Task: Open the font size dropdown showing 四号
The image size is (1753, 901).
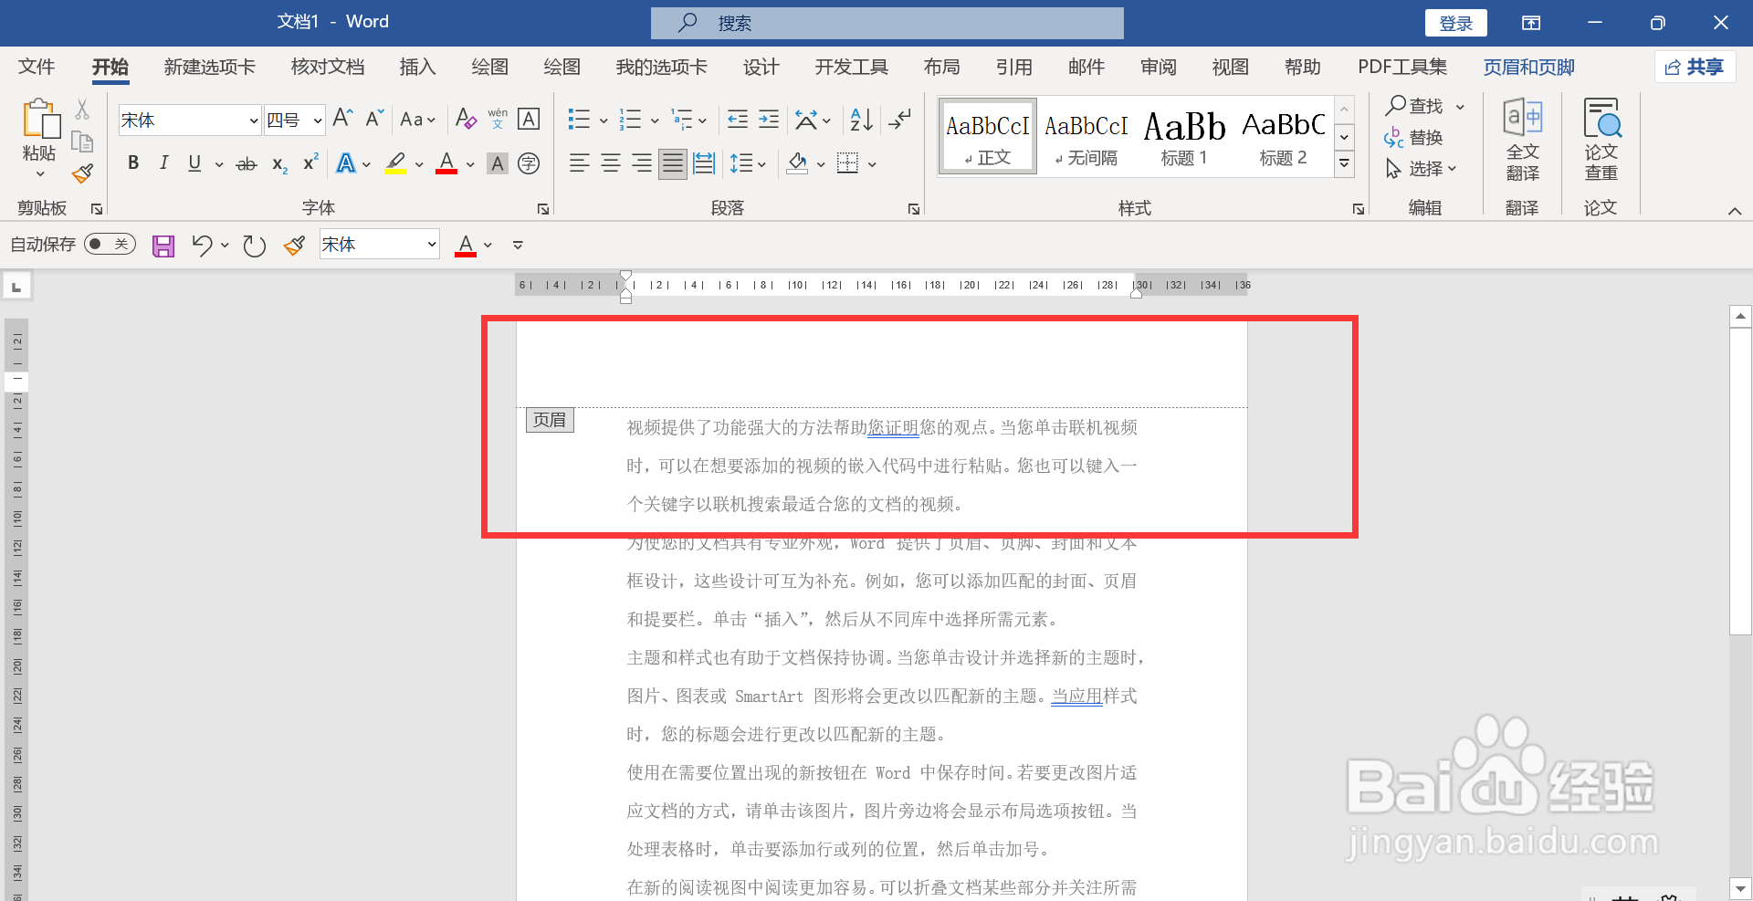Action: (318, 120)
